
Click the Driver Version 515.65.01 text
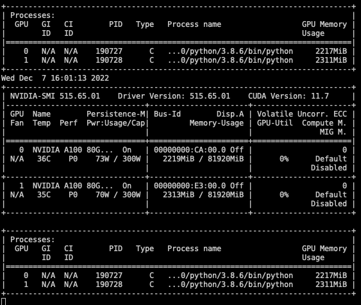(x=174, y=96)
